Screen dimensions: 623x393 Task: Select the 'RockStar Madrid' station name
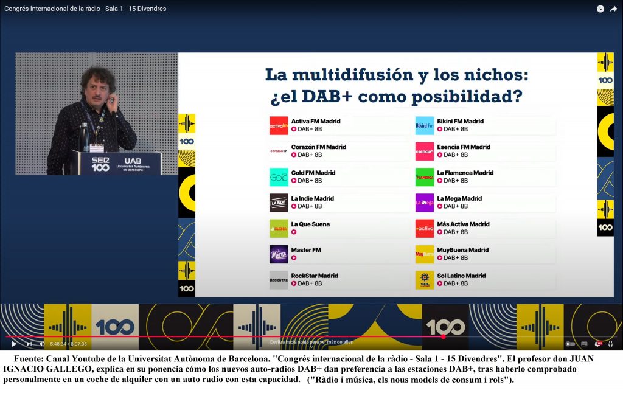(x=315, y=276)
